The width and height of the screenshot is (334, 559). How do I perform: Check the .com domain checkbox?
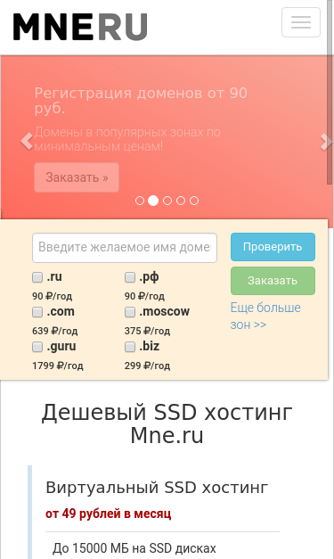37,312
